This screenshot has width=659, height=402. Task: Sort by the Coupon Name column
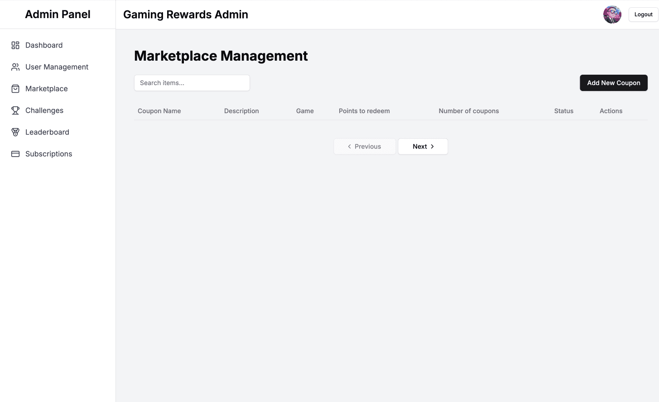click(159, 110)
